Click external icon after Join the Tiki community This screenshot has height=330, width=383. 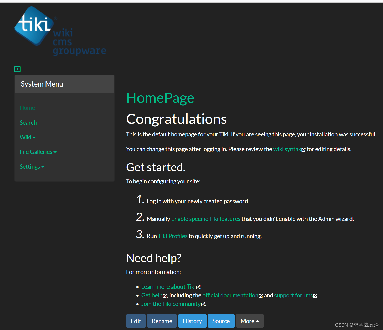point(203,304)
